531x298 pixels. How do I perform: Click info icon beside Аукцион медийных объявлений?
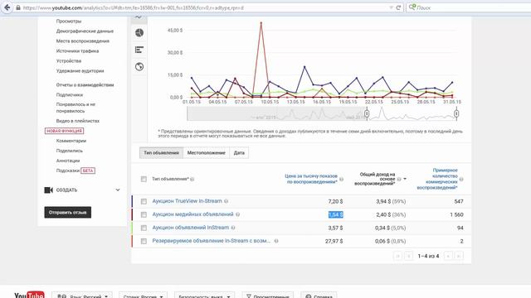pos(238,214)
